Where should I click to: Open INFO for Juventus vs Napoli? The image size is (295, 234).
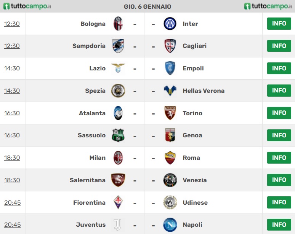(x=279, y=224)
